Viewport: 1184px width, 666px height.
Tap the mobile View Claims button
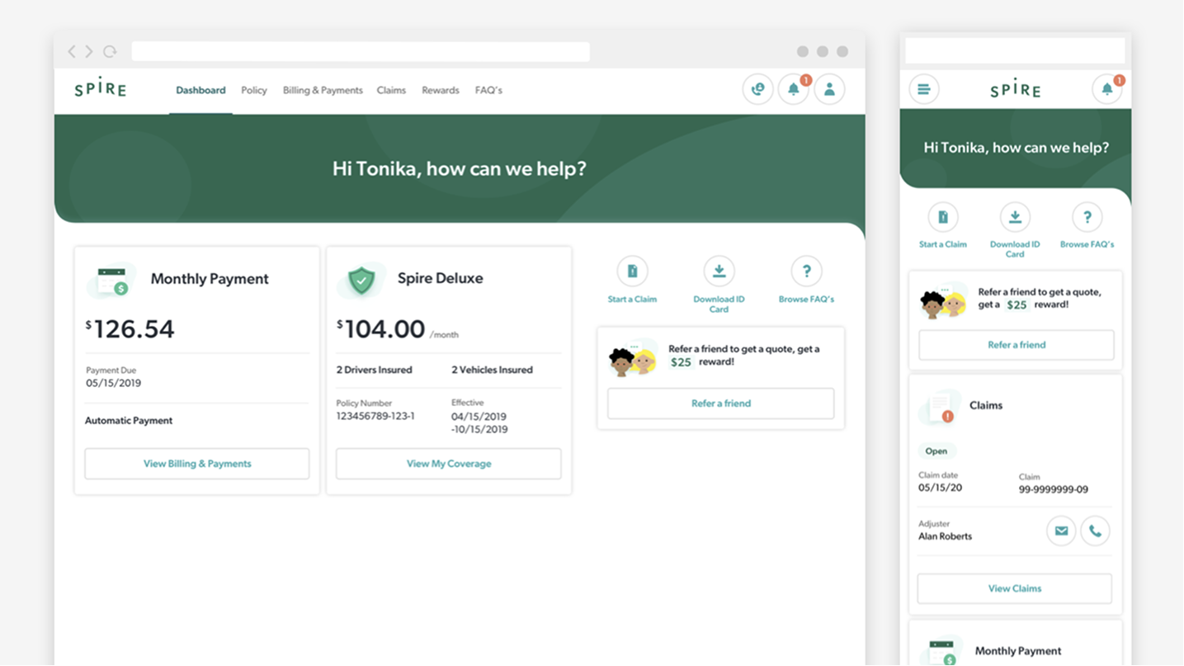pos(1014,588)
